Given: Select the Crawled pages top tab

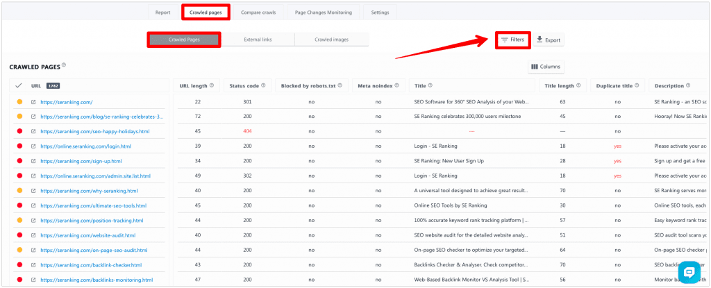Looking at the screenshot, I should pos(206,12).
